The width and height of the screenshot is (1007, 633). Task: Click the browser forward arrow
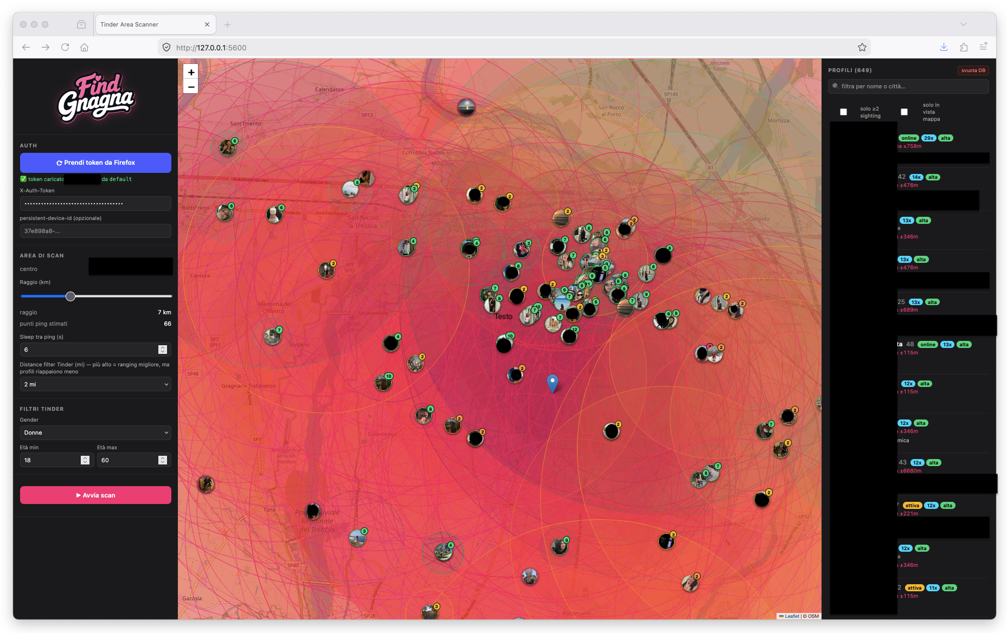(x=46, y=47)
